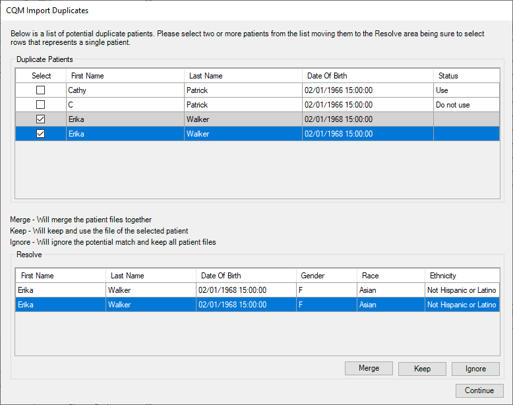Viewport: 513px width, 405px height.
Task: Tick the checkbox for C Patrick row
Action: tap(41, 104)
